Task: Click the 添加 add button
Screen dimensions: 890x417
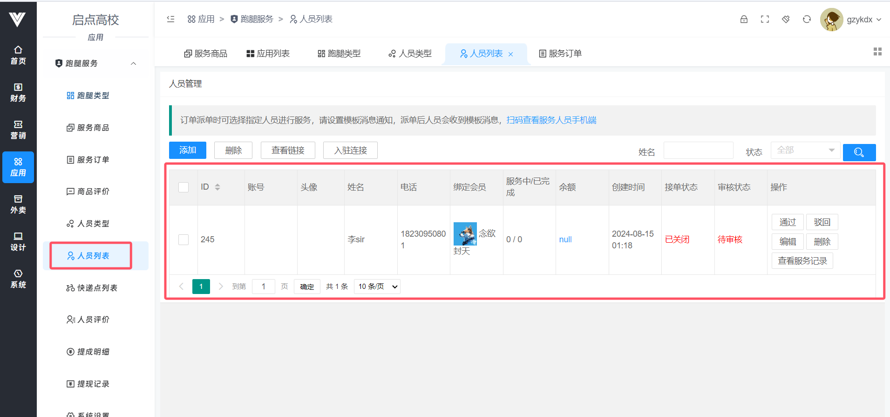Action: click(x=187, y=150)
